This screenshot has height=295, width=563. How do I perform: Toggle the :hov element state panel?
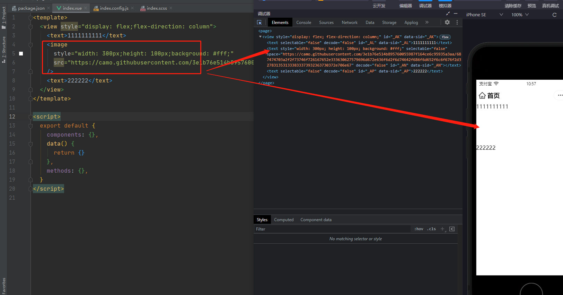(419, 229)
